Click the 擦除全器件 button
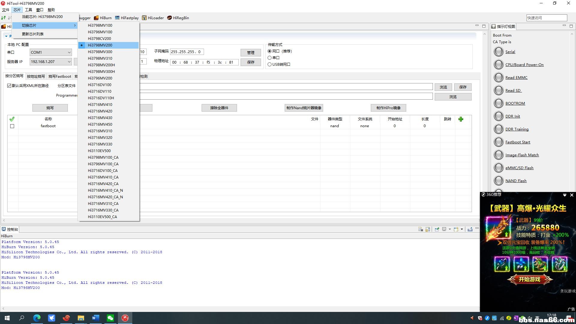 pyautogui.click(x=219, y=108)
